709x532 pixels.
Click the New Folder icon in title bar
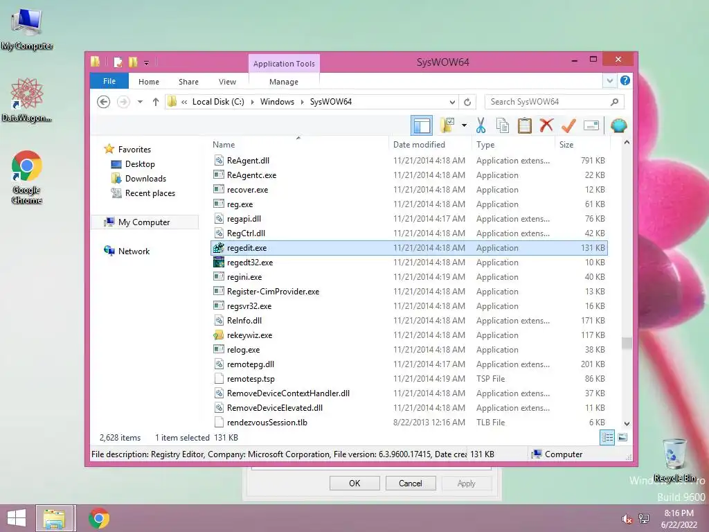coord(133,62)
